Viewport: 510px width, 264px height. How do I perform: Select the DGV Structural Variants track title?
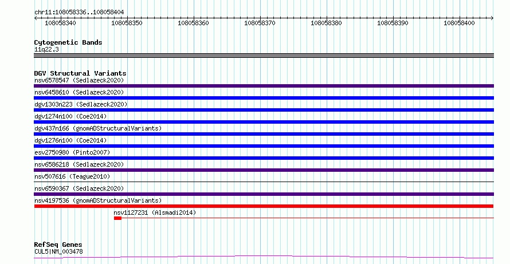coord(80,73)
